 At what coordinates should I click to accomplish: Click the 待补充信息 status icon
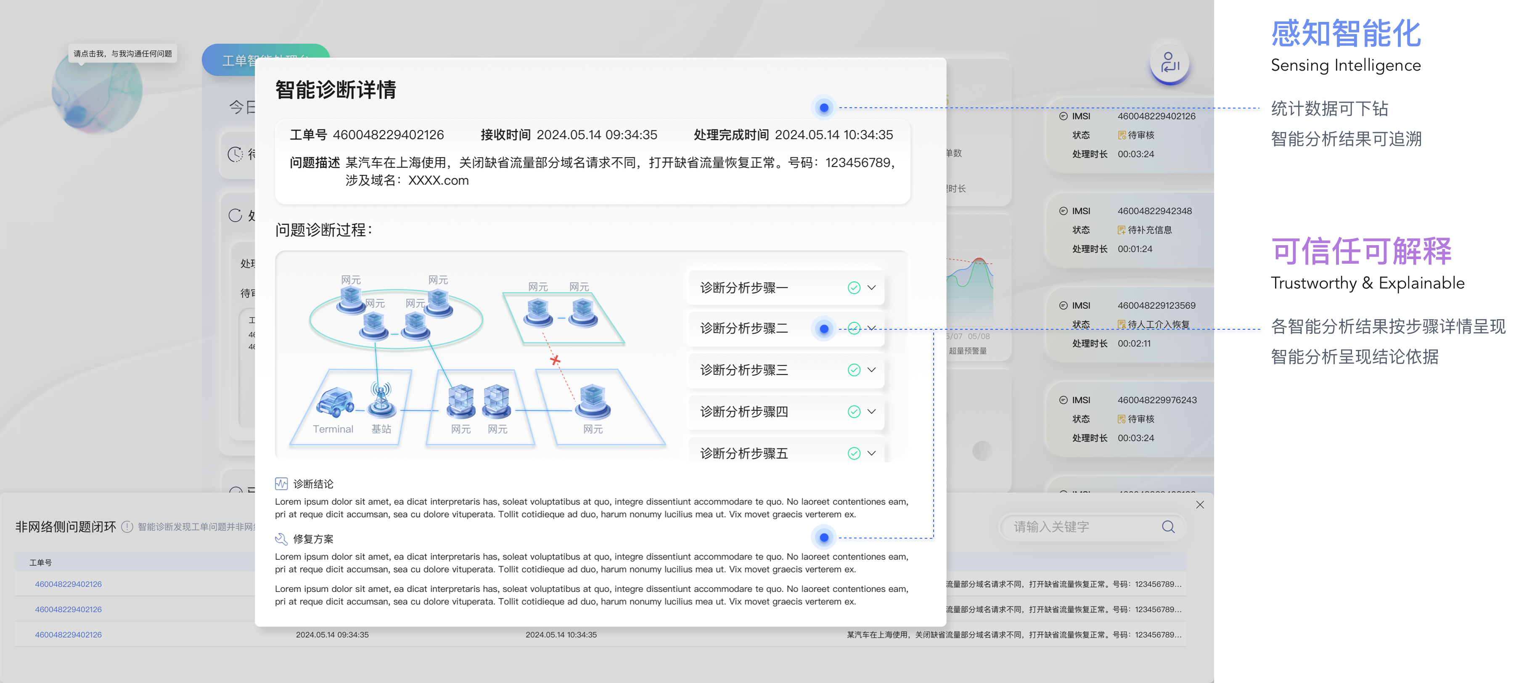pyautogui.click(x=1122, y=230)
